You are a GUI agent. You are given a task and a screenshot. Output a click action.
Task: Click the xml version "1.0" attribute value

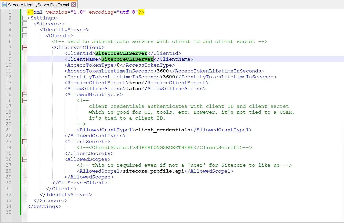78,12
